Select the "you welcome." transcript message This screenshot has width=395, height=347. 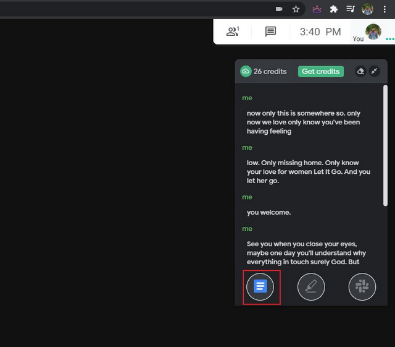pyautogui.click(x=268, y=212)
